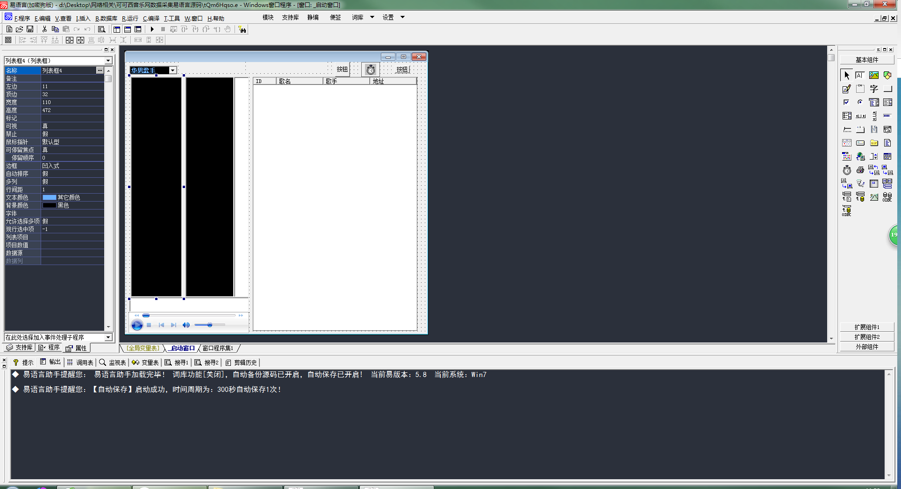
Task: Click the 文本颜色 blue color swatch
Action: 49,198
